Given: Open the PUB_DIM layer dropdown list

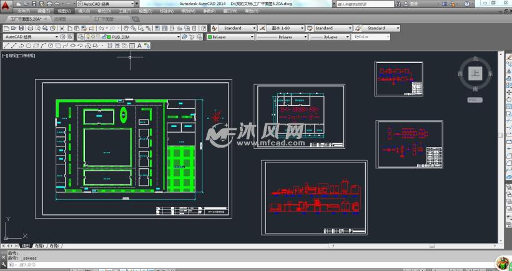Looking at the screenshot, I should click(177, 37).
